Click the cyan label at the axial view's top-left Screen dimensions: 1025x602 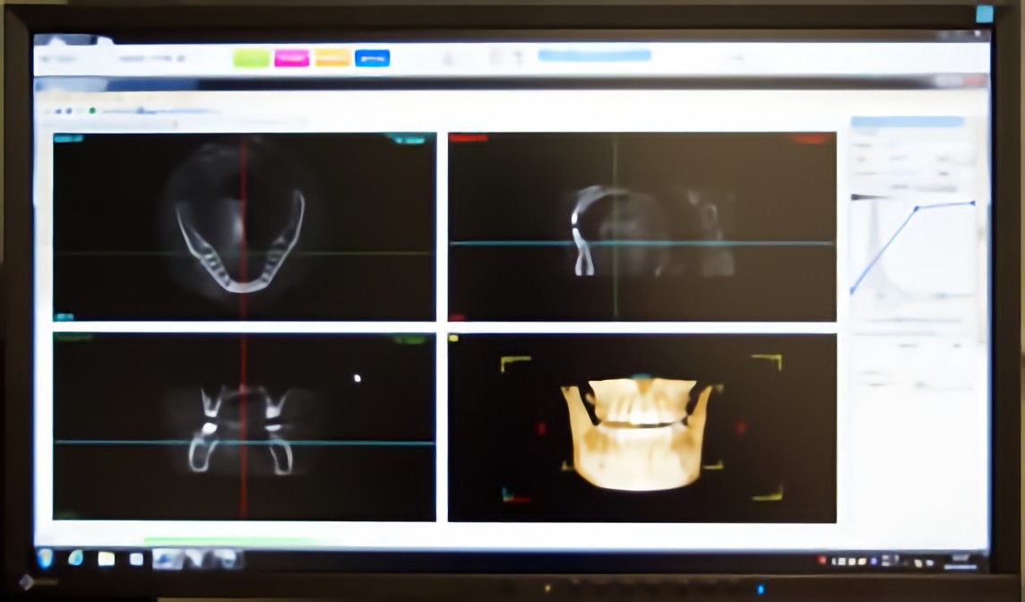(x=68, y=138)
